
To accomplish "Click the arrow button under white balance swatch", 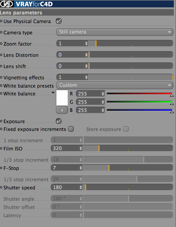I will click(62, 110).
